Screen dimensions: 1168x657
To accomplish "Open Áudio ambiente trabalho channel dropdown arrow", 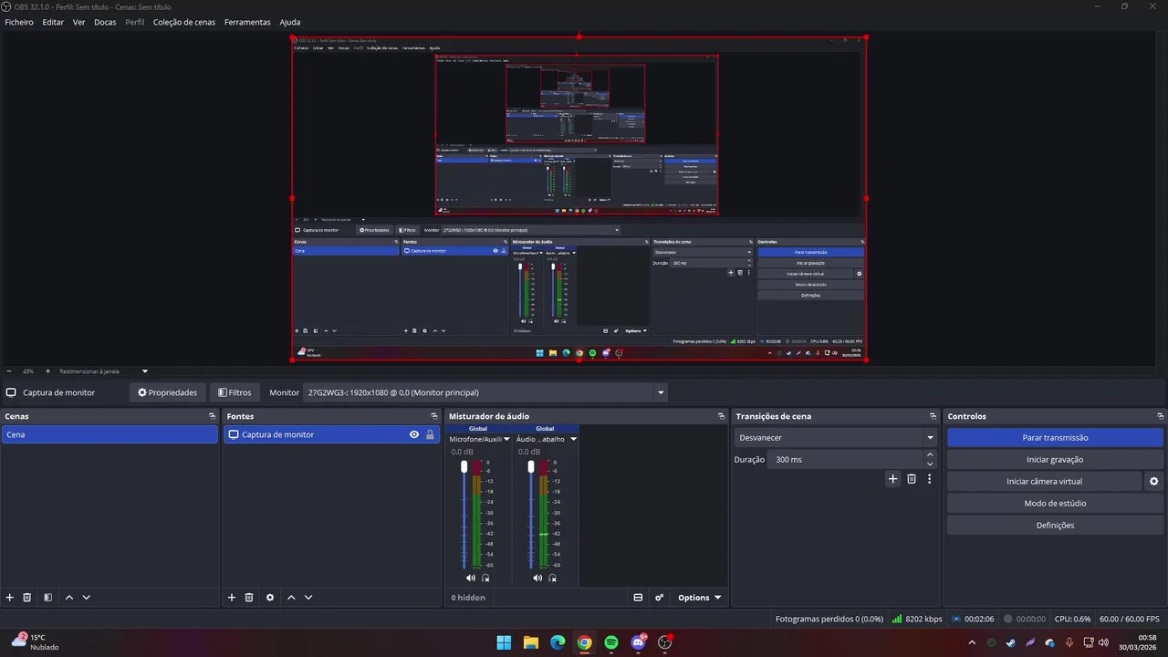I will click(573, 439).
